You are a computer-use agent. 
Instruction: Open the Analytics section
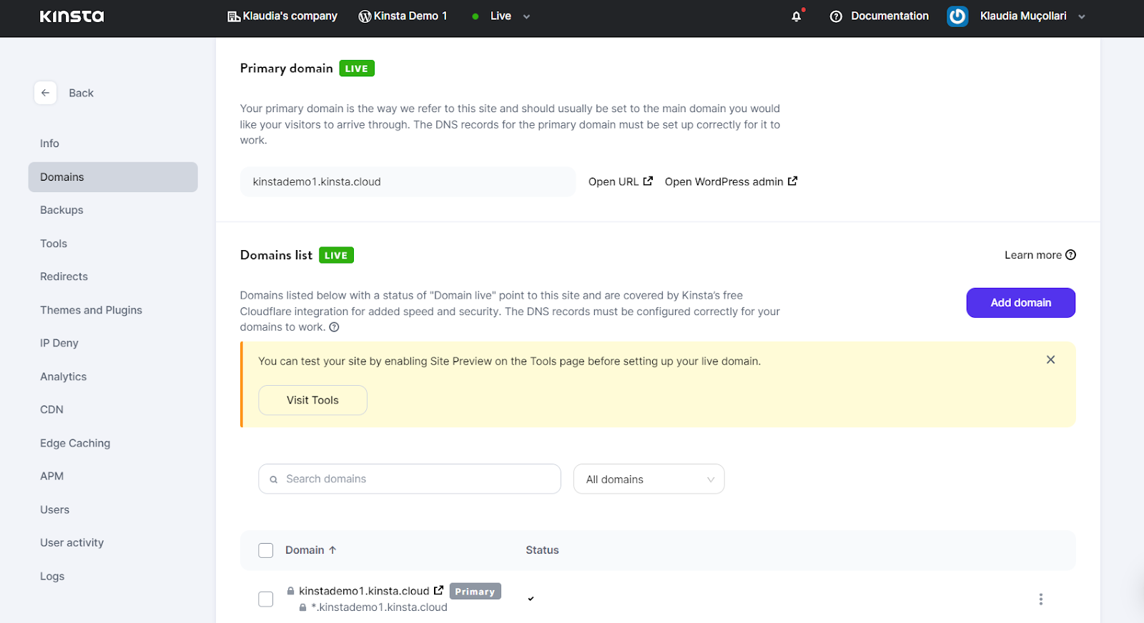click(x=63, y=377)
